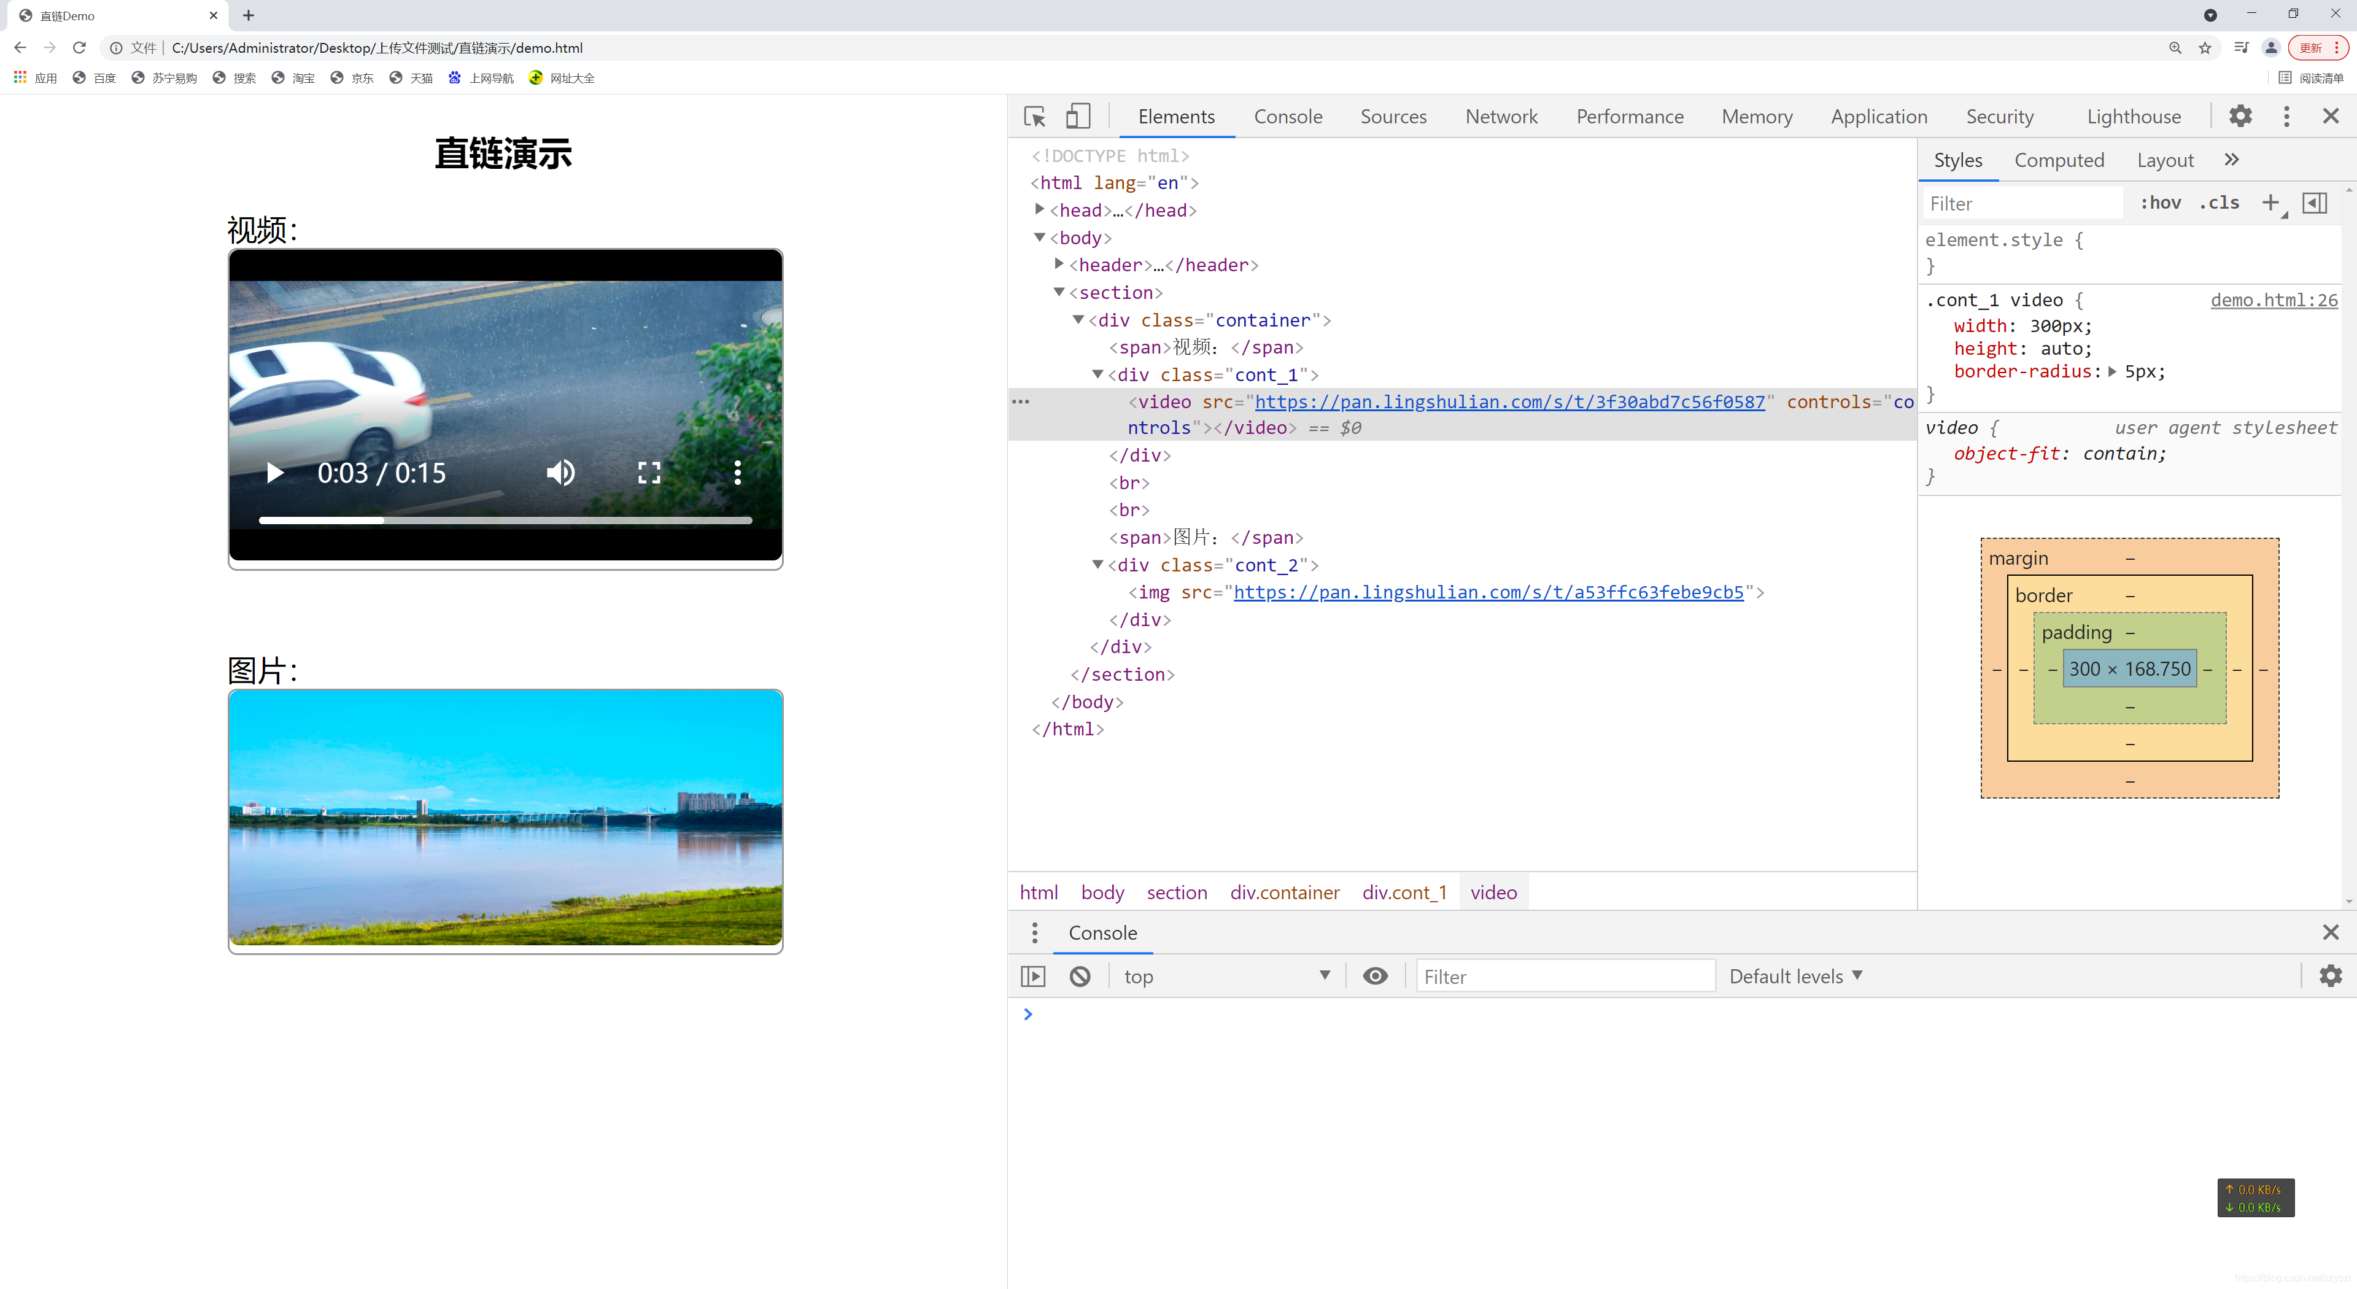Viewport: 2357px width, 1289px height.
Task: Open live expression eye icon
Action: point(1374,976)
